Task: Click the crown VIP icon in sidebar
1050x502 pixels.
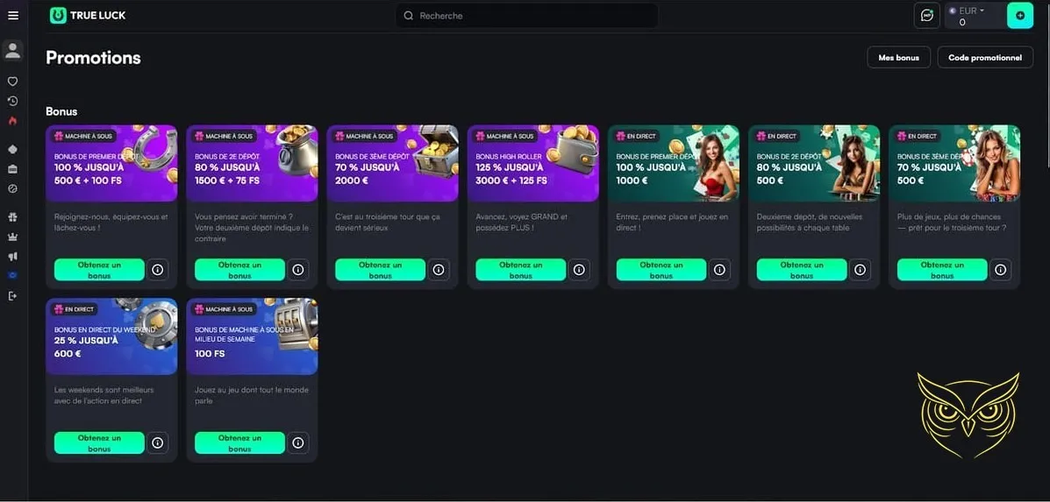Action: [x=13, y=237]
